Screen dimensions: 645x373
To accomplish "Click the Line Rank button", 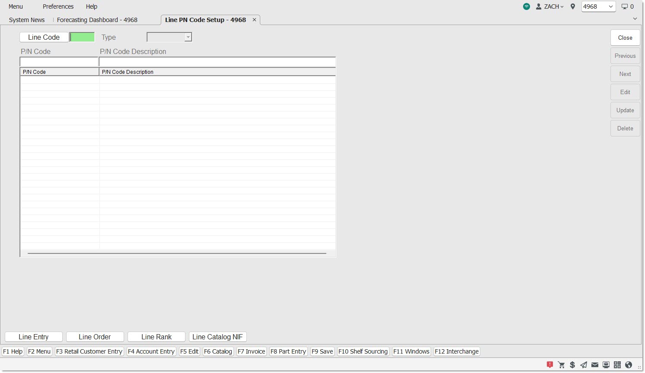I will tap(156, 337).
